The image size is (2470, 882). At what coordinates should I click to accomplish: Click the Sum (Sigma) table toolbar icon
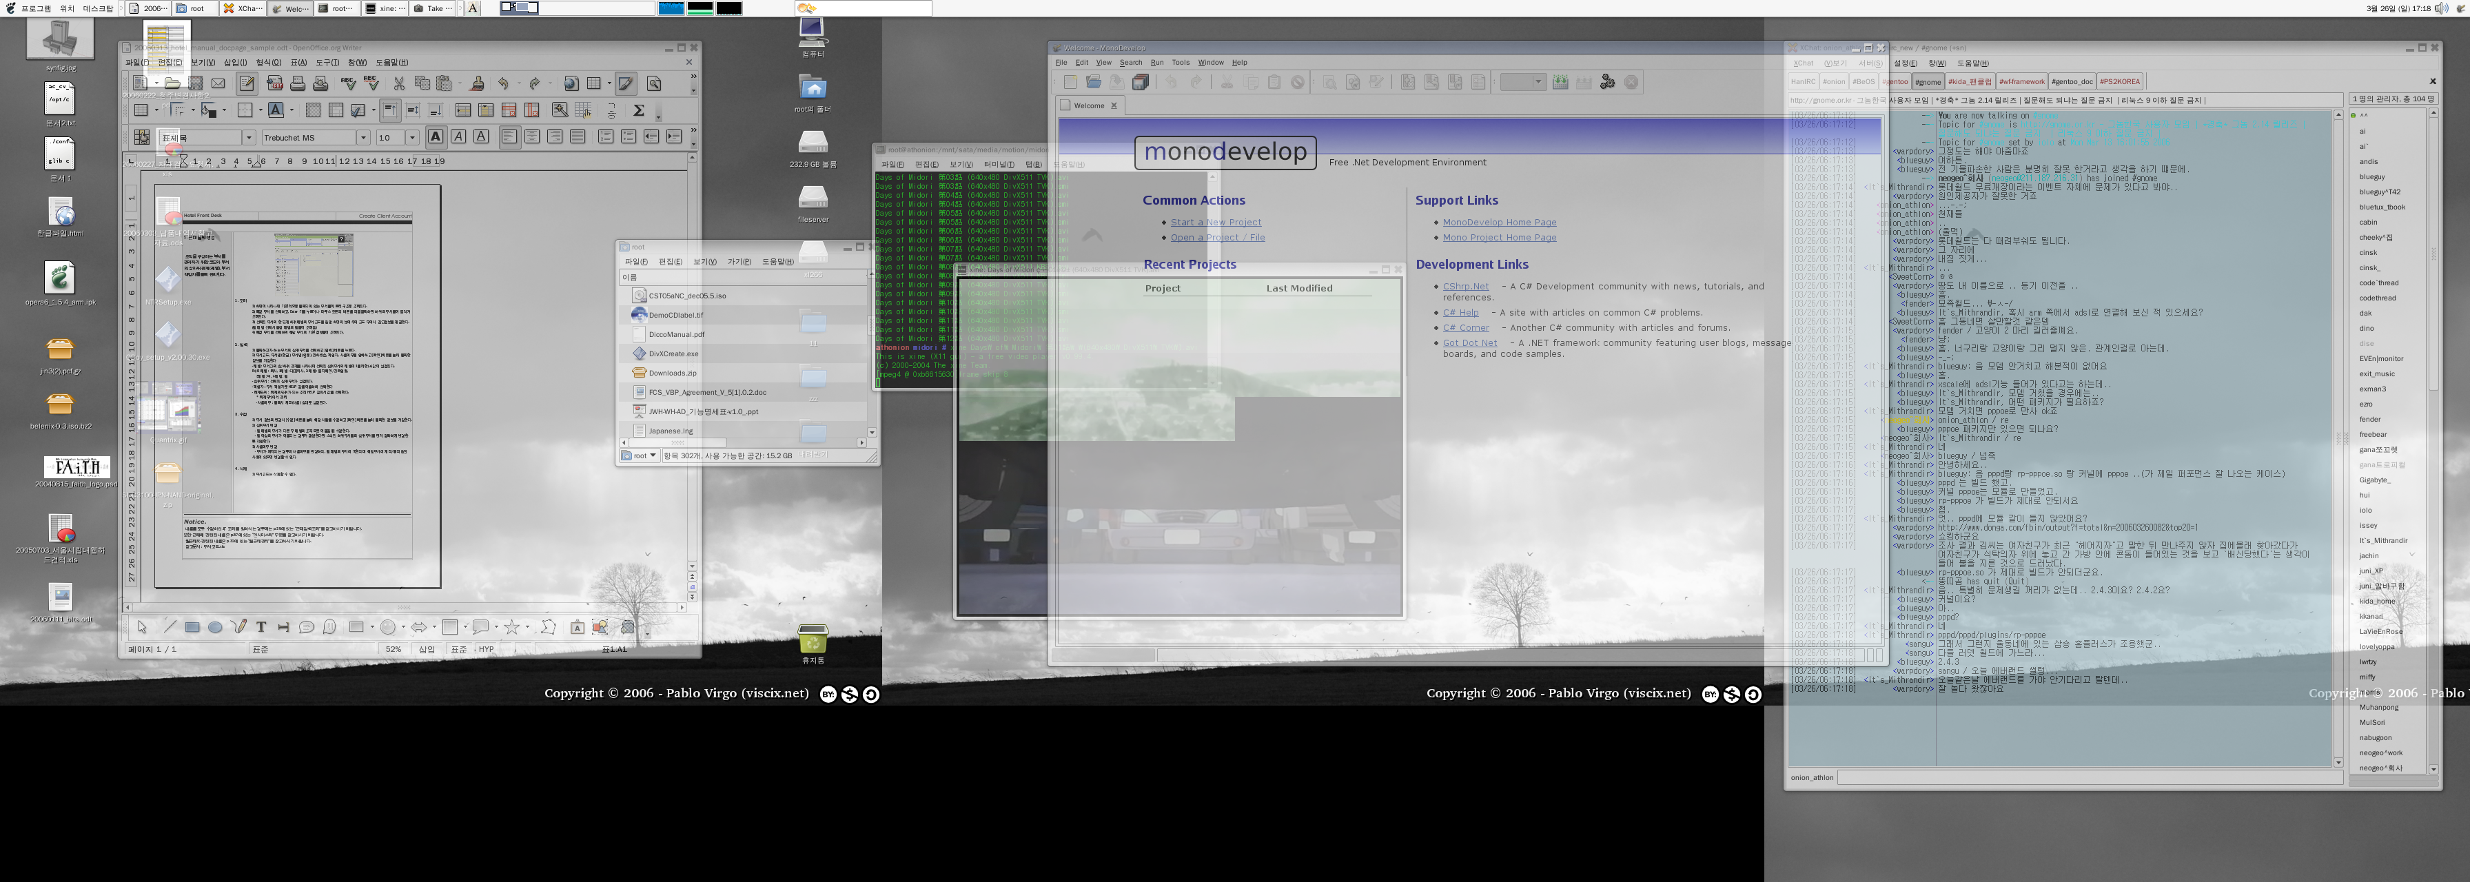pyautogui.click(x=639, y=110)
